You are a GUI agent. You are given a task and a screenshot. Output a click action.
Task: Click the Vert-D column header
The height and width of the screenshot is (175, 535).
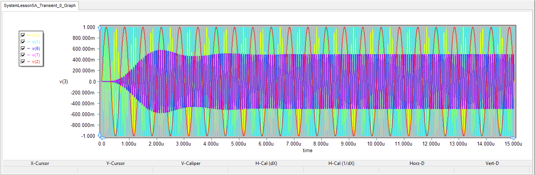pos(492,163)
